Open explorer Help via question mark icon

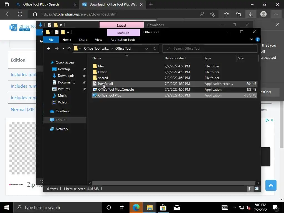(x=258, y=39)
